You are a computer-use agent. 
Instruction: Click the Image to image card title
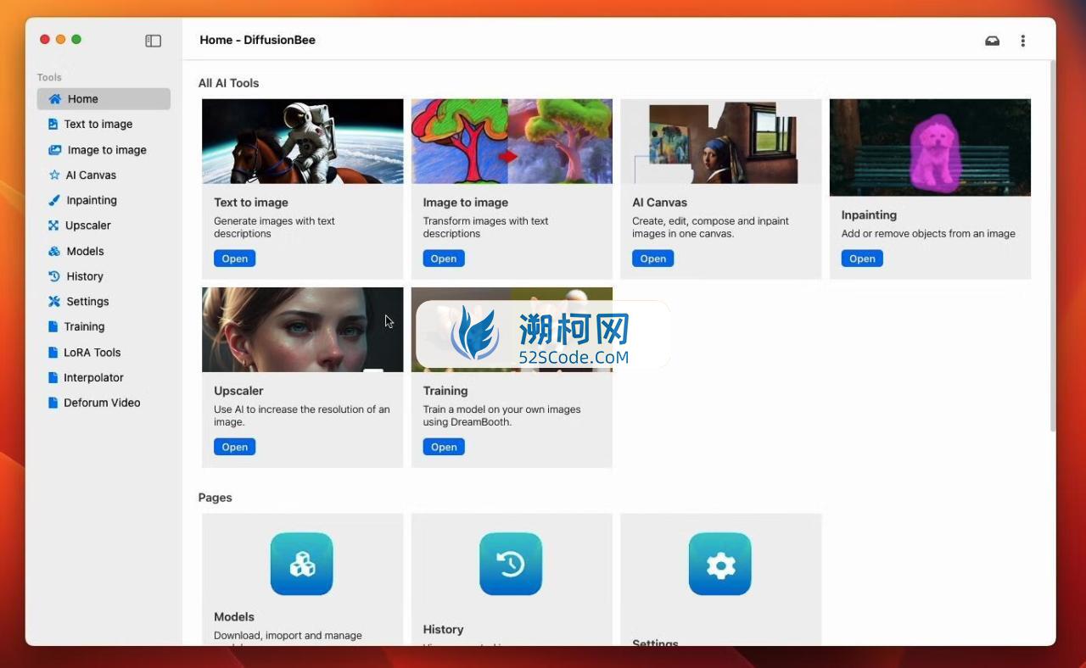466,203
